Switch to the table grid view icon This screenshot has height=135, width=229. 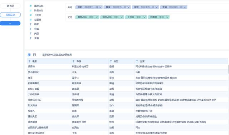29,55
